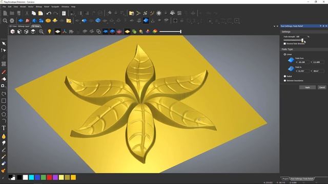Select the Radial fade type

click(285, 76)
